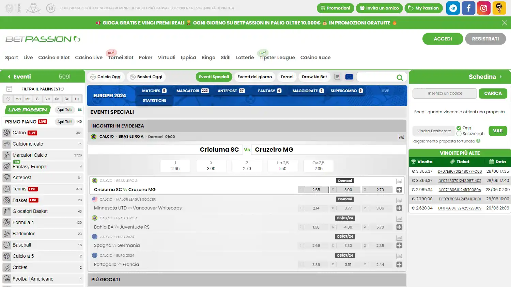Click the REGISTRATI button
511x287 pixels.
coord(485,39)
